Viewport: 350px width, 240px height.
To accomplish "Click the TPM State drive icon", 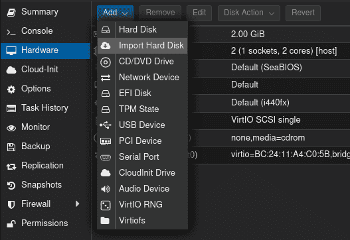I will tap(106, 109).
